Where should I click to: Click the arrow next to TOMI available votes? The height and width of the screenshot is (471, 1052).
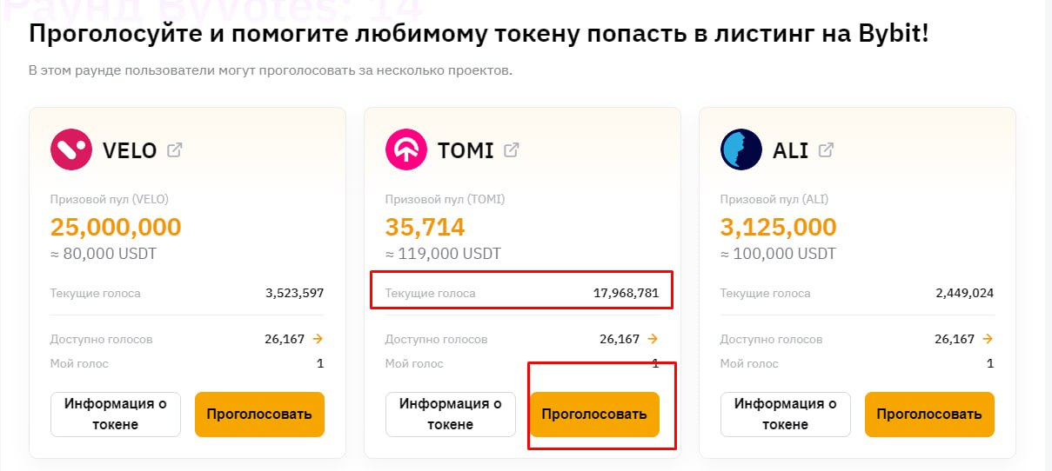click(x=653, y=339)
